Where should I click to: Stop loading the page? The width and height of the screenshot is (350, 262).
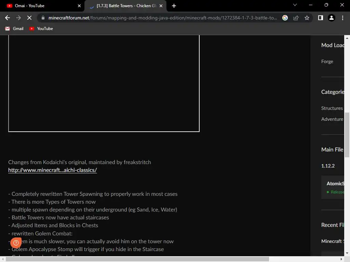coord(29,18)
